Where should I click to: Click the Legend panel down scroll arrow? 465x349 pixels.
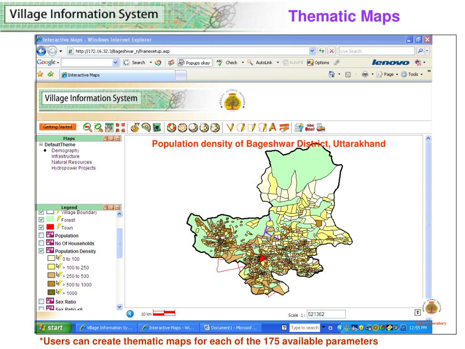click(x=119, y=307)
